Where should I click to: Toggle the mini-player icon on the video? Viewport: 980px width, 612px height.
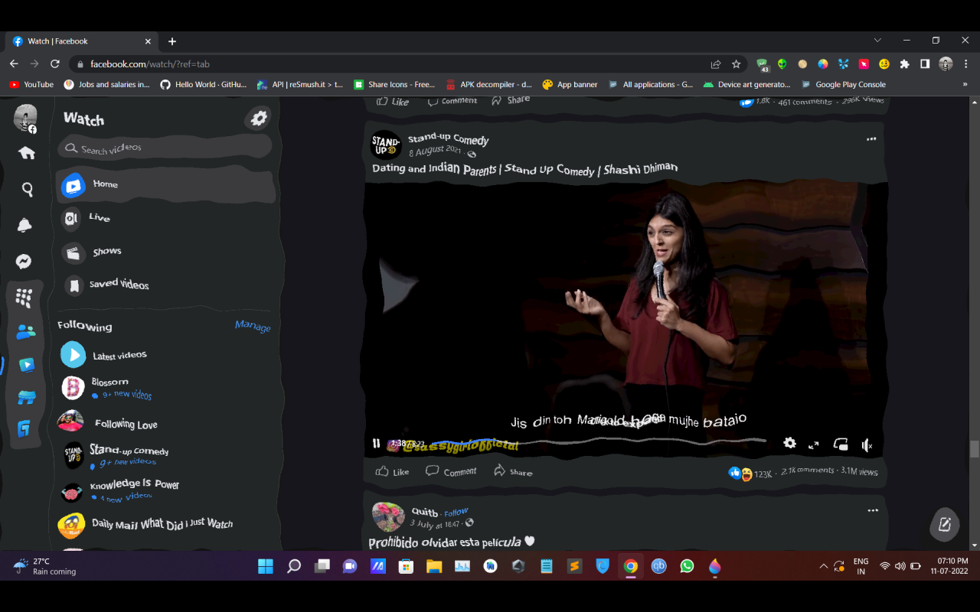[840, 444]
